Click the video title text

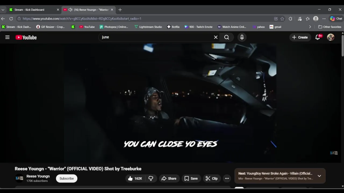(78, 169)
